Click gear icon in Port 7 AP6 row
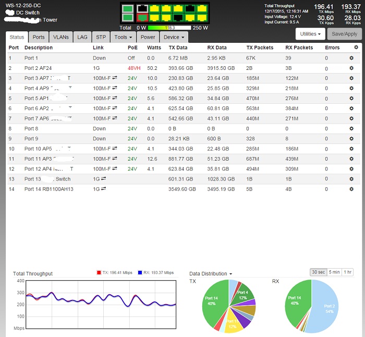Screen dimensions: 365x337 coord(351,118)
